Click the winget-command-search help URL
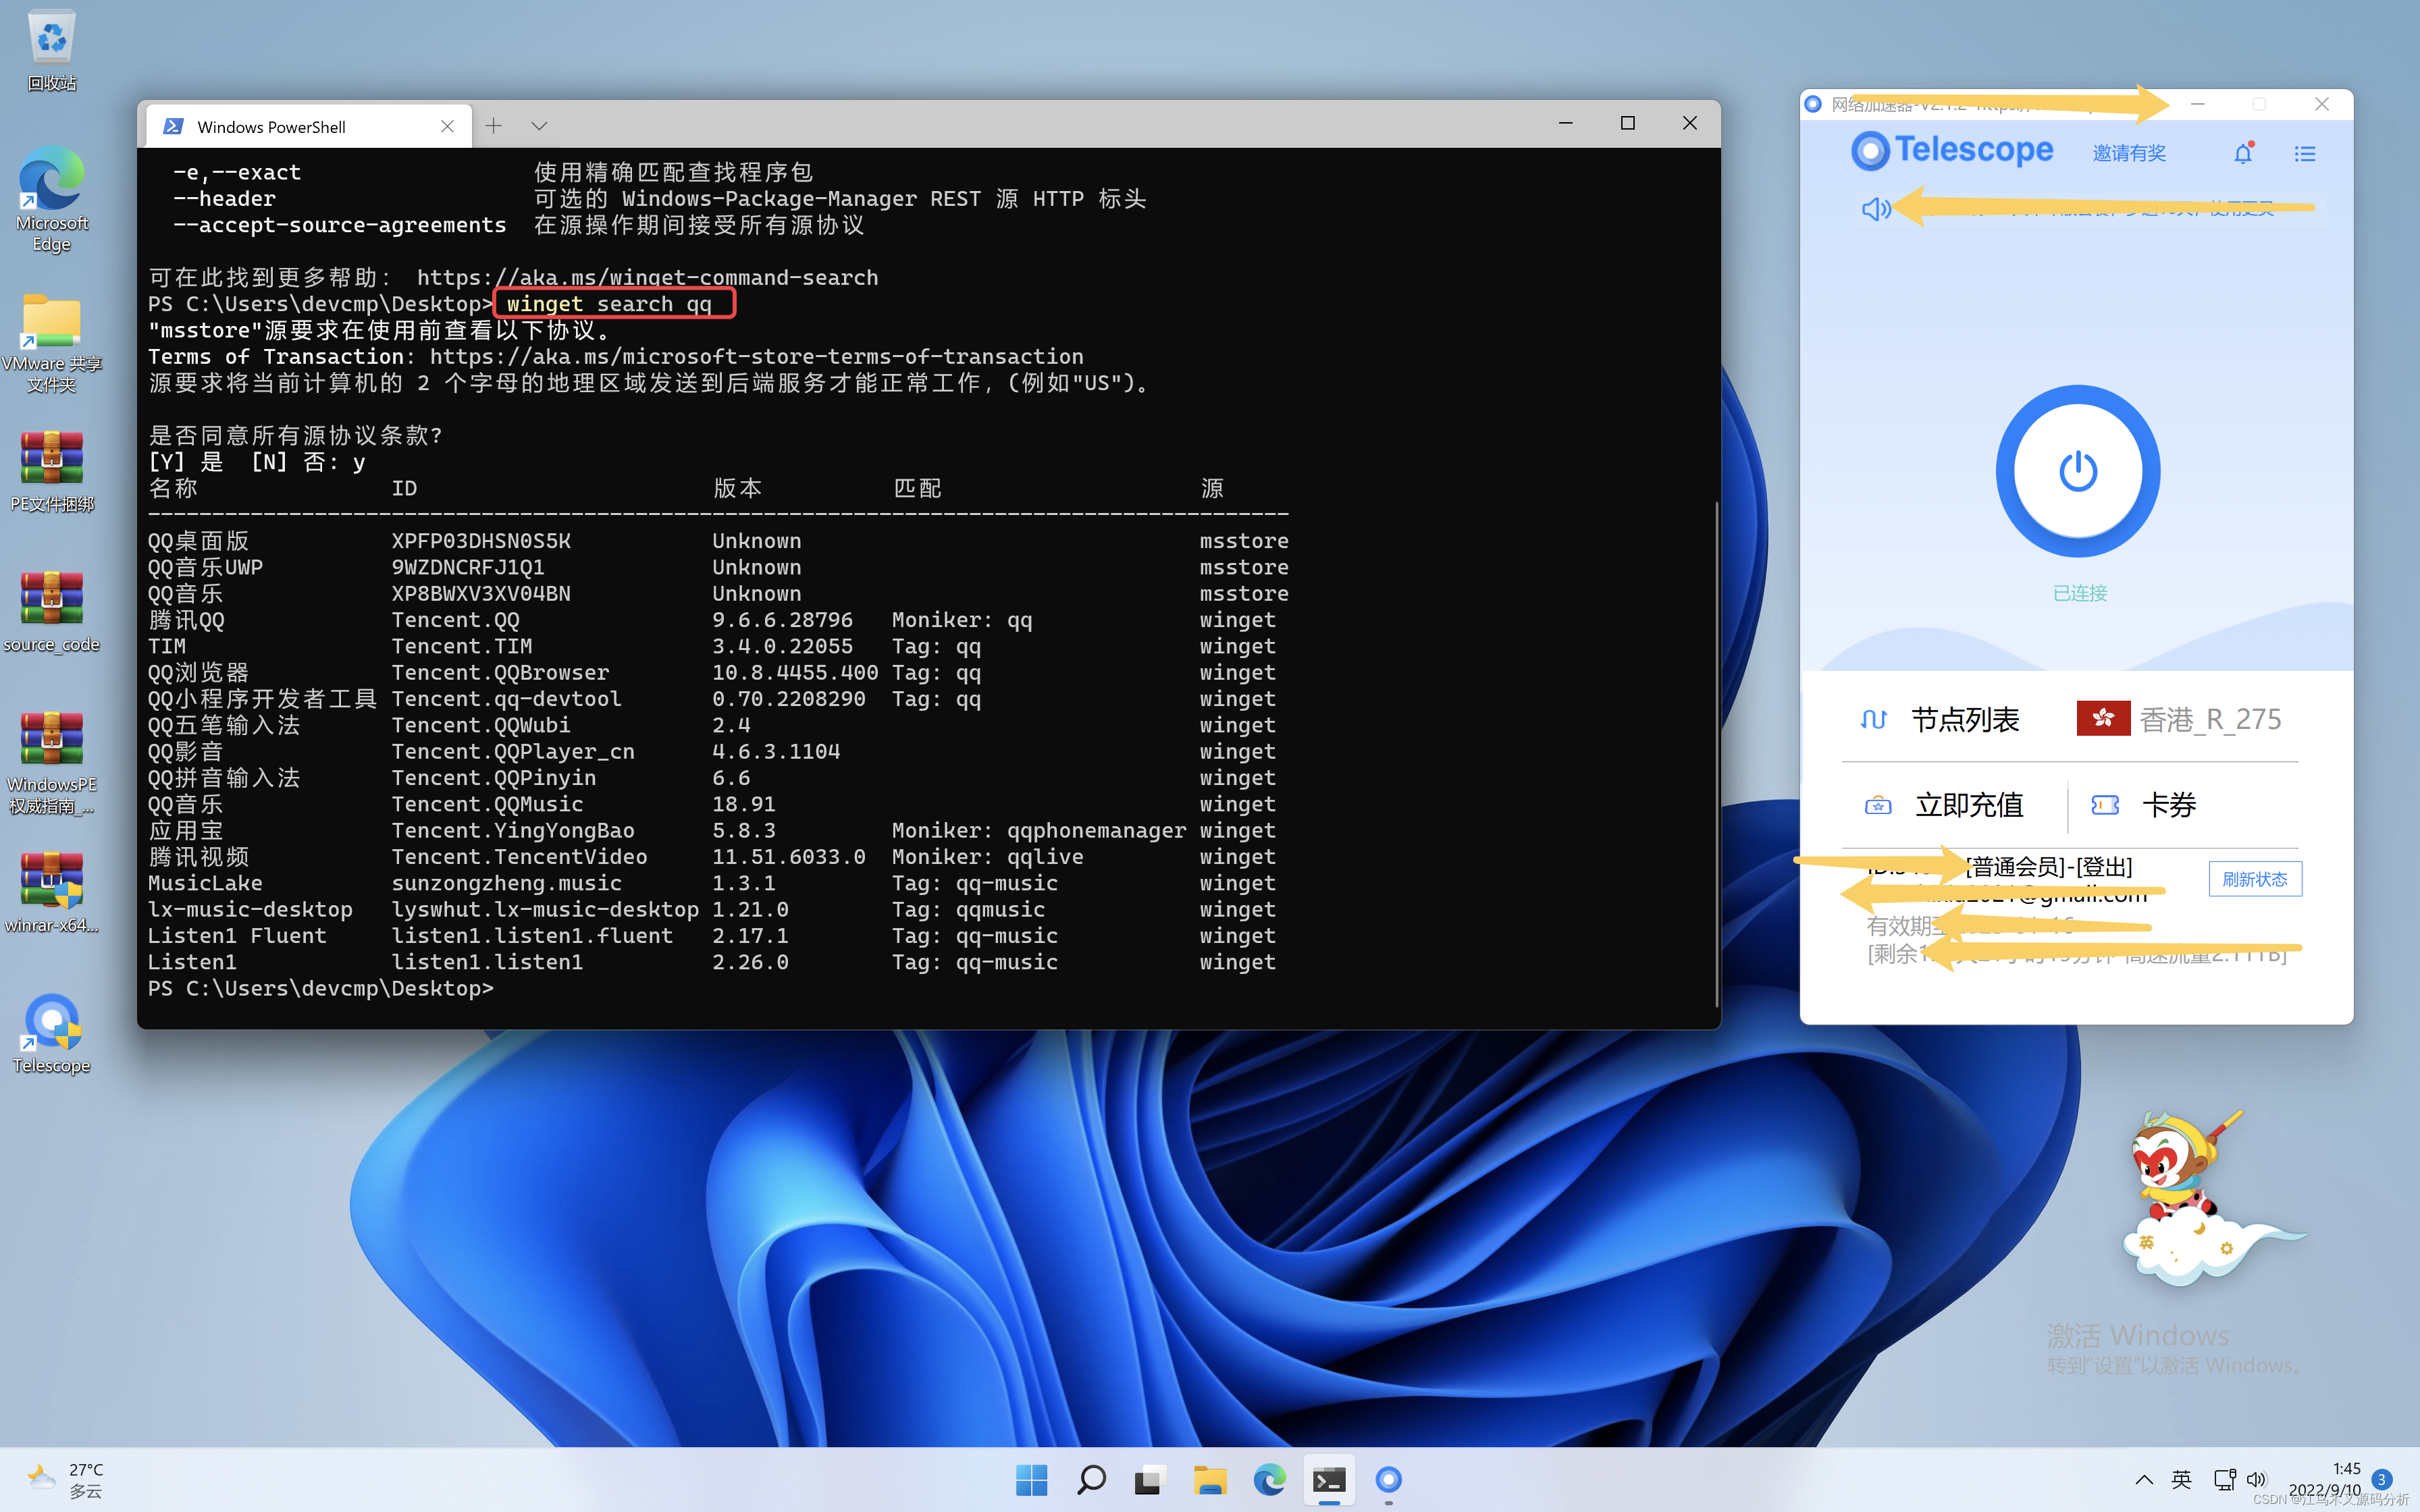The image size is (2420, 1512). click(647, 278)
